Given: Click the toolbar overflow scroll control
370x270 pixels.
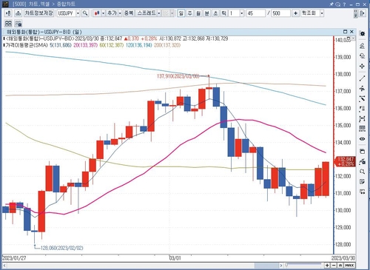Looking at the screenshot, I should (355, 13).
